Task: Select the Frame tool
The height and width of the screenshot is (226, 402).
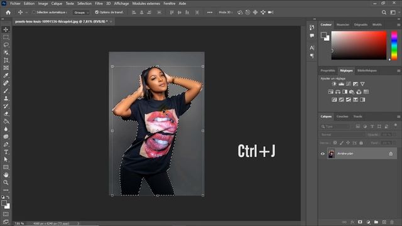Action: coord(6,68)
